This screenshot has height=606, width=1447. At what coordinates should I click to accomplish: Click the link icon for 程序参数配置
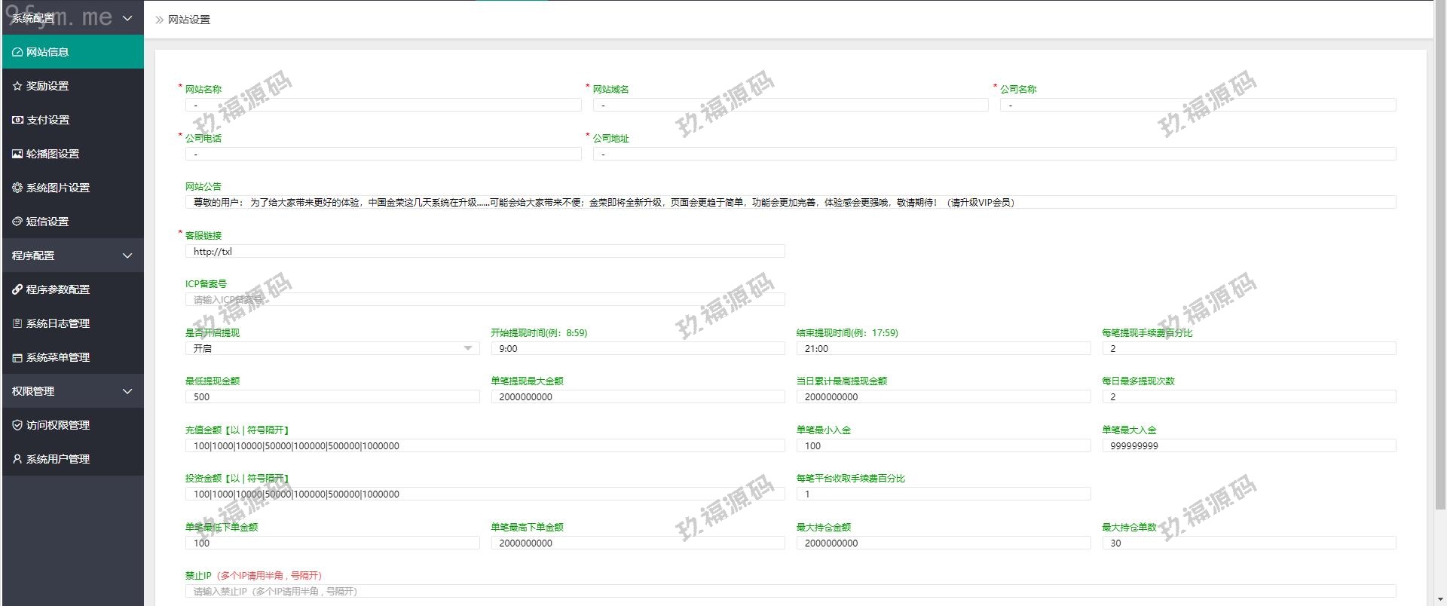pyautogui.click(x=17, y=289)
